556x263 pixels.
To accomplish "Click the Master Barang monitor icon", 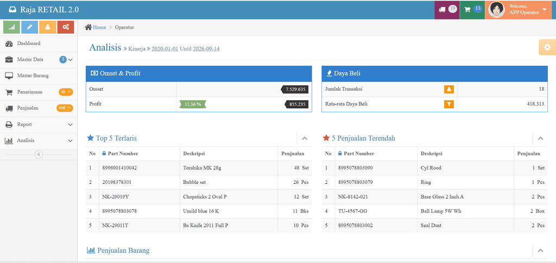I will click(9, 76).
